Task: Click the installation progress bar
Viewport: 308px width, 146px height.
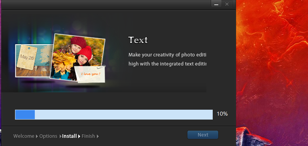Action: coord(114,115)
